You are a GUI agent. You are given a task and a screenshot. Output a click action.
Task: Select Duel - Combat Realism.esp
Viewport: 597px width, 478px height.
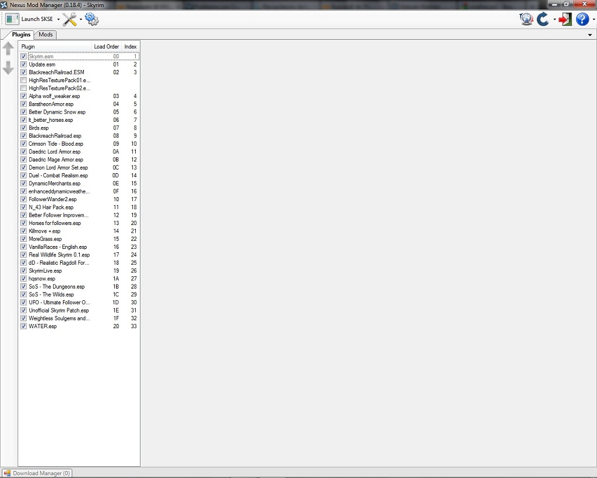[79, 175]
